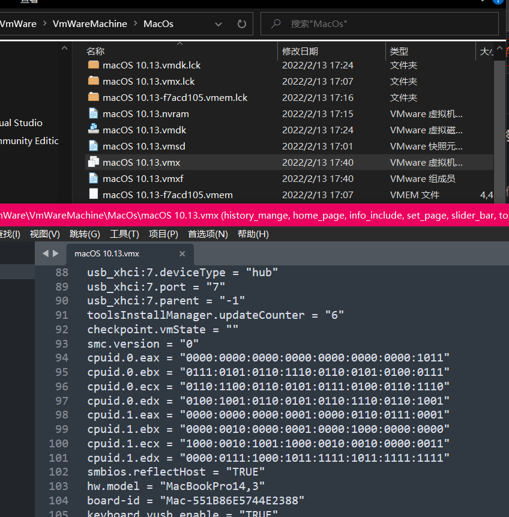The width and height of the screenshot is (509, 517).
Task: Click the line smbios.reflectHost = "TRUE"
Action: 176,472
